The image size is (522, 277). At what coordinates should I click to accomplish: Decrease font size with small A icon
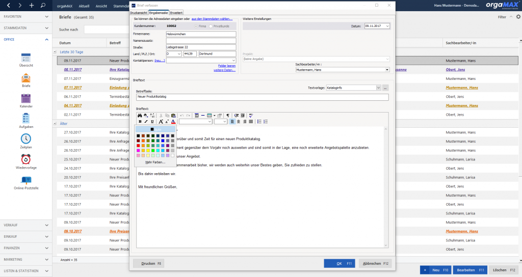click(167, 121)
